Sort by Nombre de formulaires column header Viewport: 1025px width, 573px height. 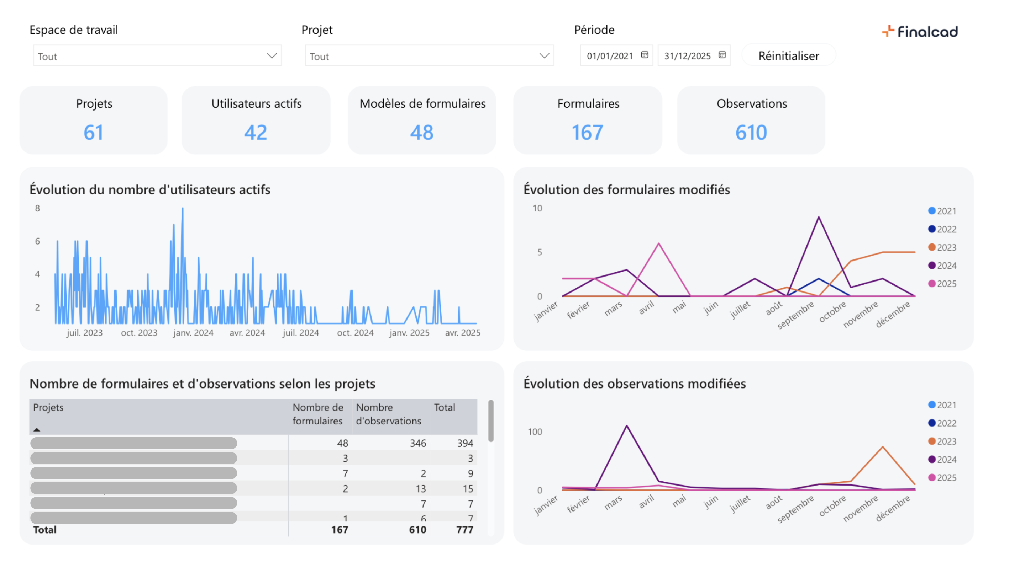pyautogui.click(x=317, y=414)
